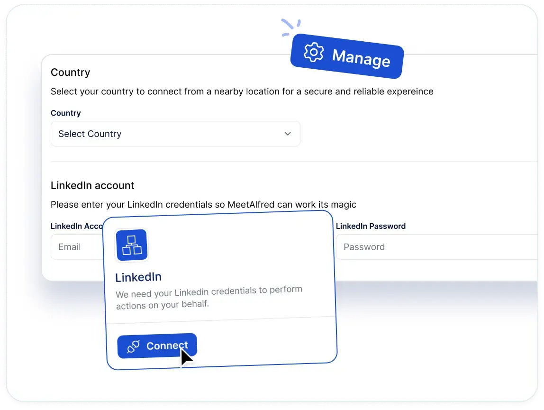The height and width of the screenshot is (410, 544).
Task: Click the gear icon in Manage badge
Action: click(314, 53)
